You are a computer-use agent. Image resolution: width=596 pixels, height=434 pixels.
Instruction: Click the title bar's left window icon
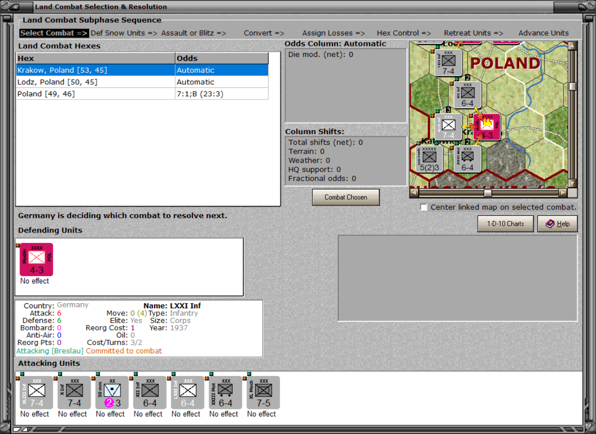click(x=14, y=6)
